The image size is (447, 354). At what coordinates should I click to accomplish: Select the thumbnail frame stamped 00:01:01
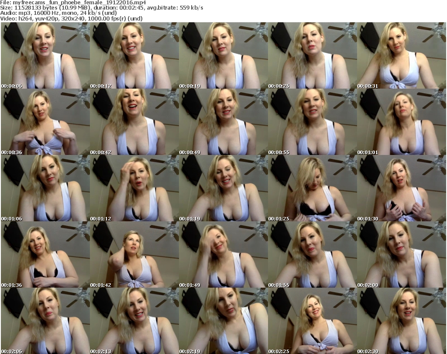pyautogui.click(x=402, y=122)
